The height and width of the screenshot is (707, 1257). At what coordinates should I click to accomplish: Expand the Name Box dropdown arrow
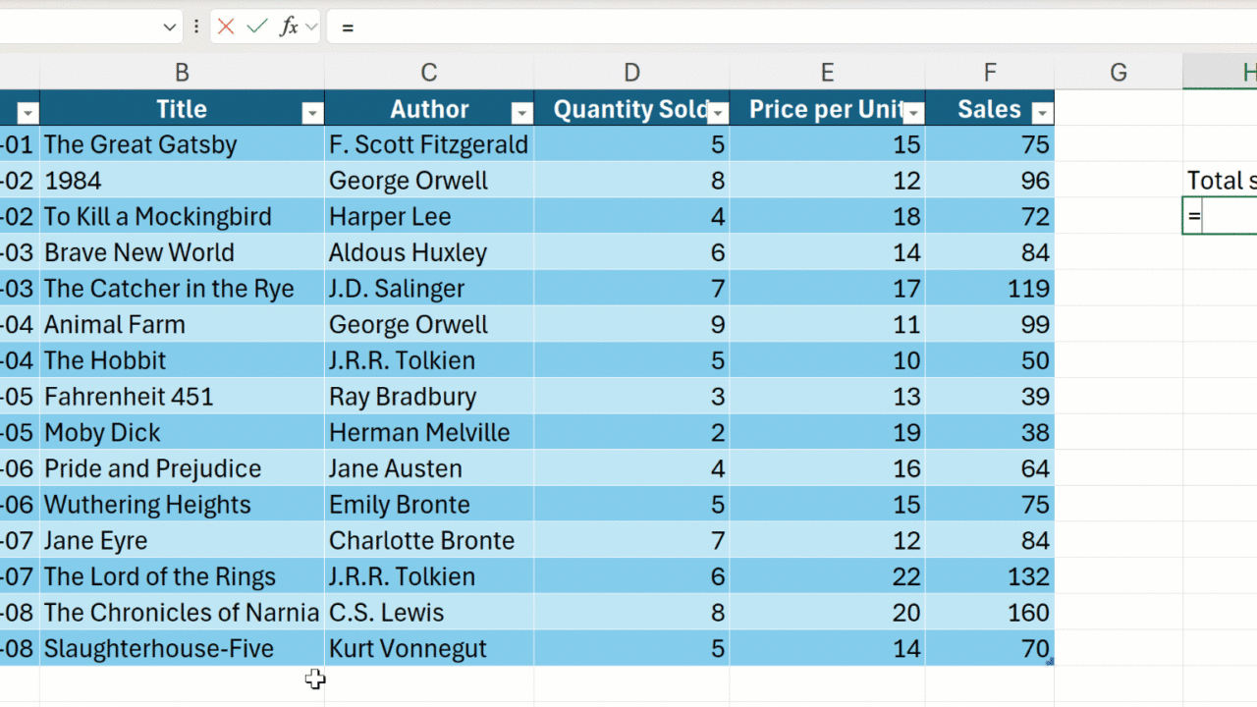[169, 27]
